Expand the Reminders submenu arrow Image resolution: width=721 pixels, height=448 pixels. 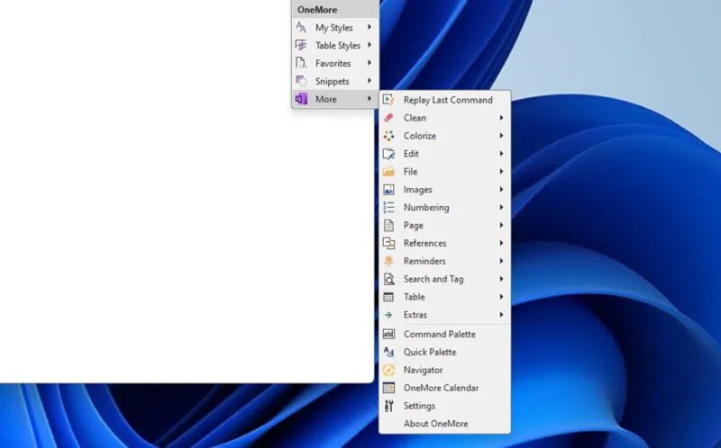(x=501, y=261)
